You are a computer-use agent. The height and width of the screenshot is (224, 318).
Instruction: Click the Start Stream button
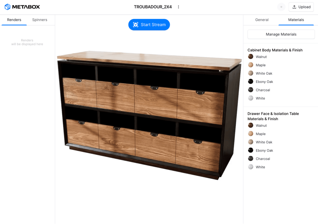click(x=149, y=24)
